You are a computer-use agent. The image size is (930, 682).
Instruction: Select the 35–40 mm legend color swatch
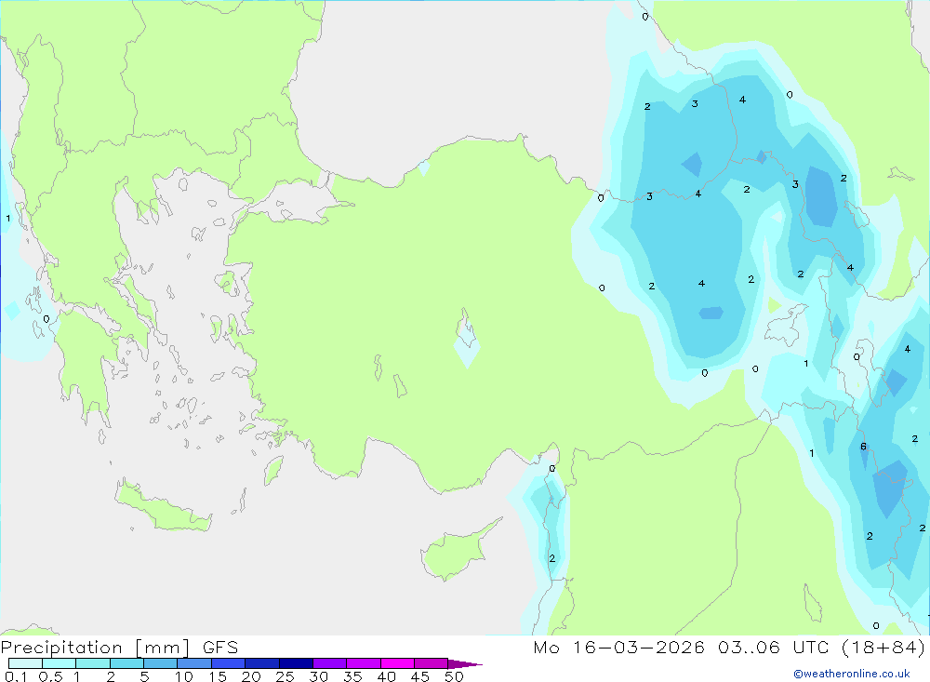pyautogui.click(x=363, y=663)
